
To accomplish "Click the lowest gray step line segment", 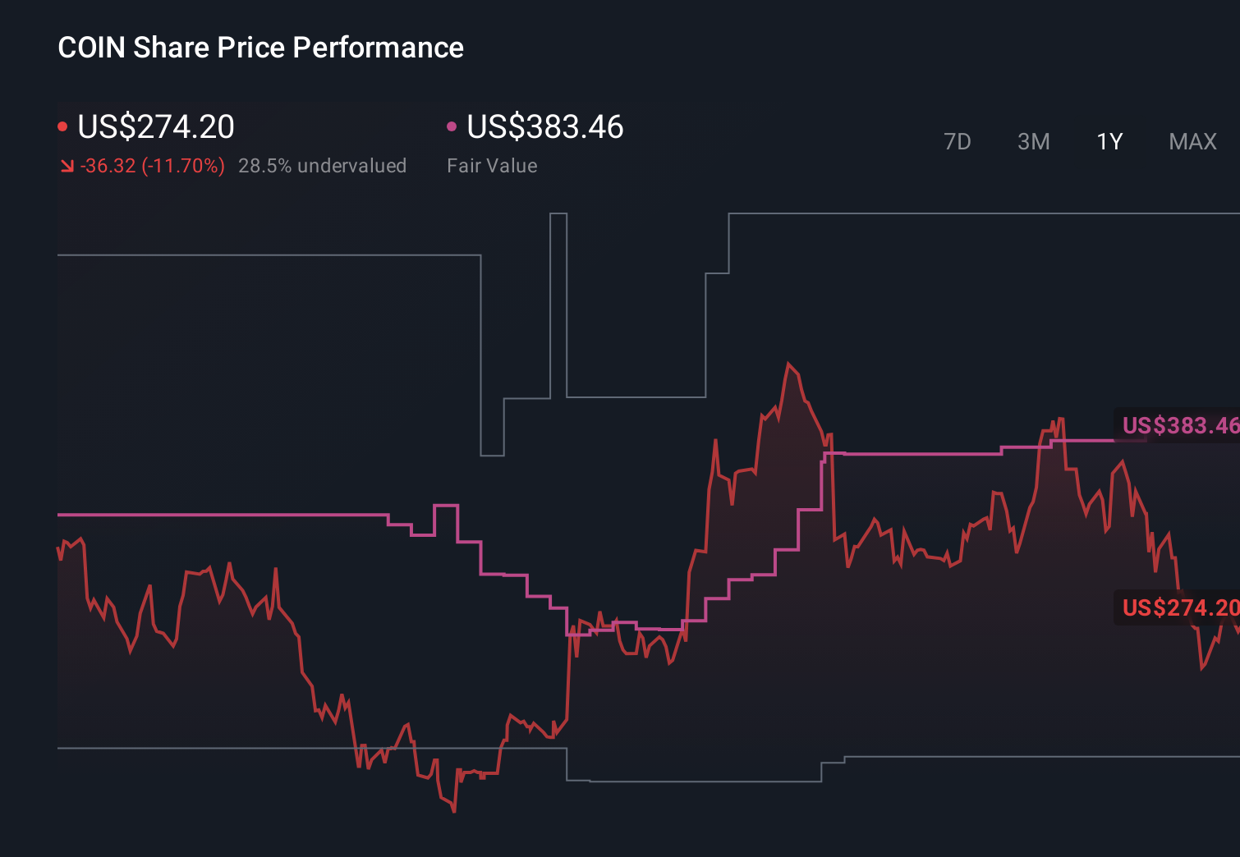I will [705, 781].
